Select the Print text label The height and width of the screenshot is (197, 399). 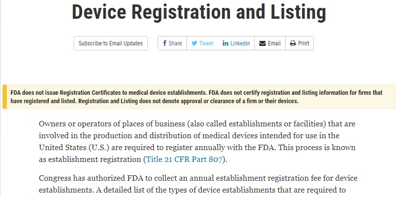click(x=304, y=43)
